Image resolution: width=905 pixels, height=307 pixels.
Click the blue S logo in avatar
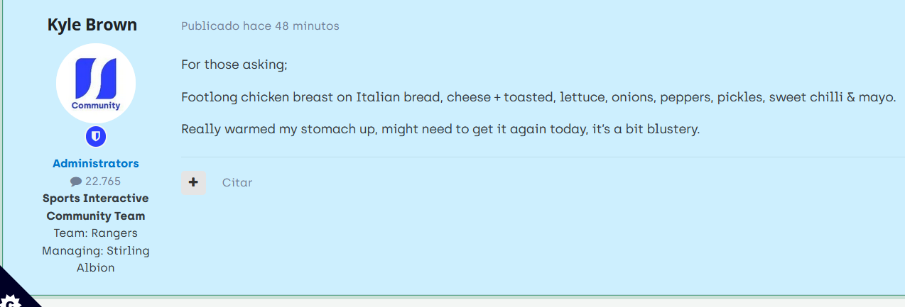[96, 78]
